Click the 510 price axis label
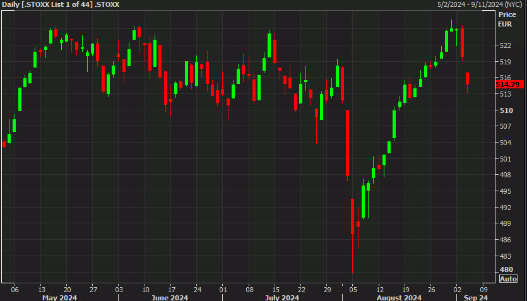Image resolution: width=527 pixels, height=301 pixels. click(x=506, y=110)
